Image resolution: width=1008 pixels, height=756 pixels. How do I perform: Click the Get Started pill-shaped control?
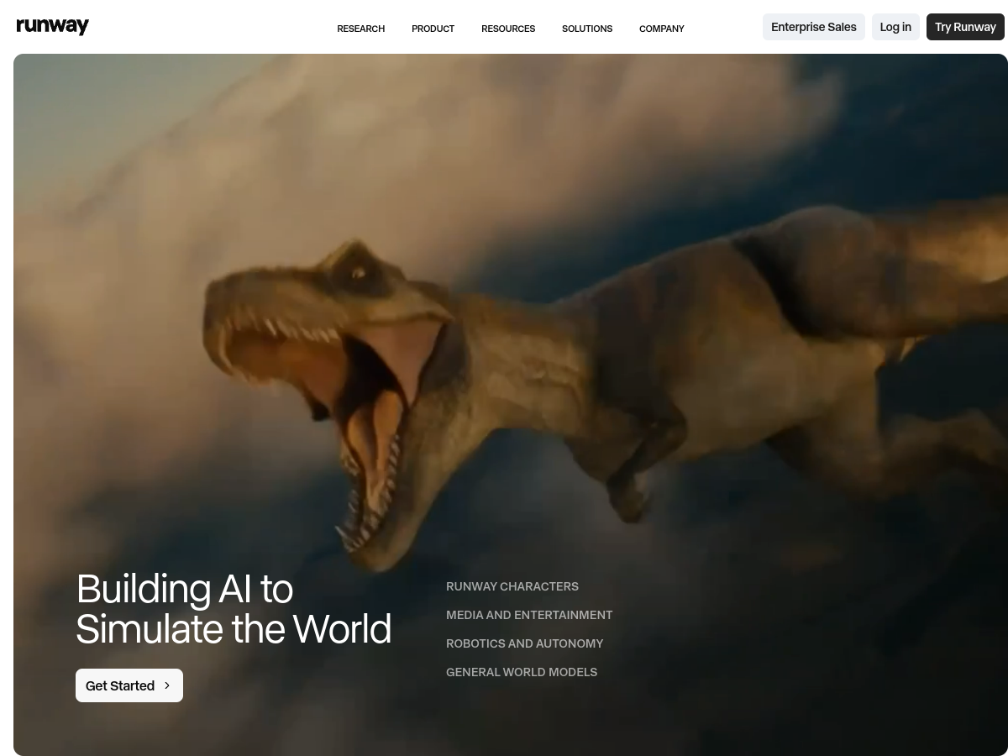[129, 685]
